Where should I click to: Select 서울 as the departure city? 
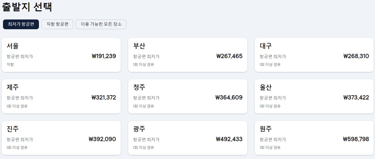coord(61,55)
